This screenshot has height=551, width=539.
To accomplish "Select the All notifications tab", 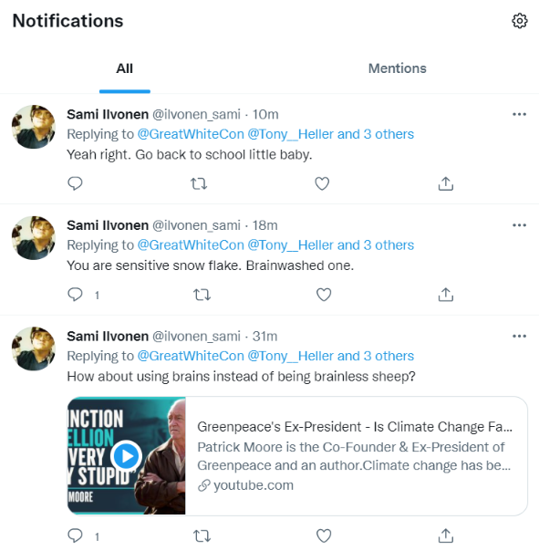I will pyautogui.click(x=125, y=68).
